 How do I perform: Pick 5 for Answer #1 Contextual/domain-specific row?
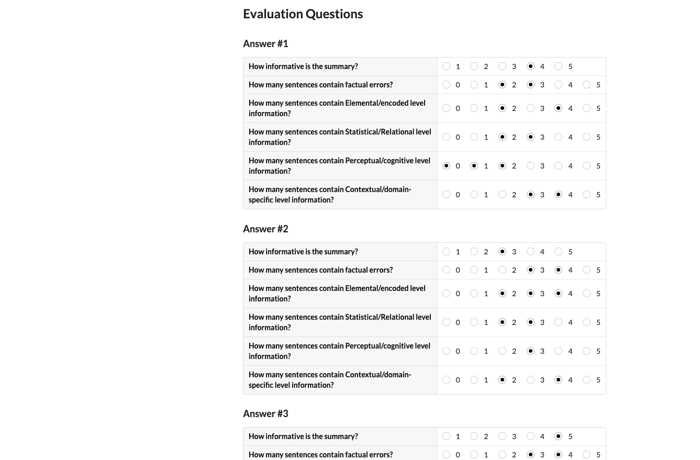coord(587,195)
